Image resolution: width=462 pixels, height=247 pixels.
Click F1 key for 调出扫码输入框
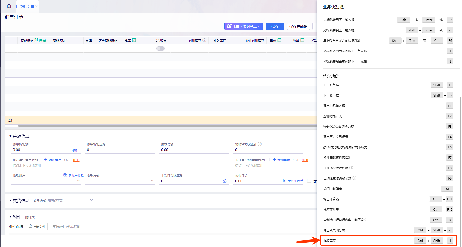pyautogui.click(x=450, y=106)
